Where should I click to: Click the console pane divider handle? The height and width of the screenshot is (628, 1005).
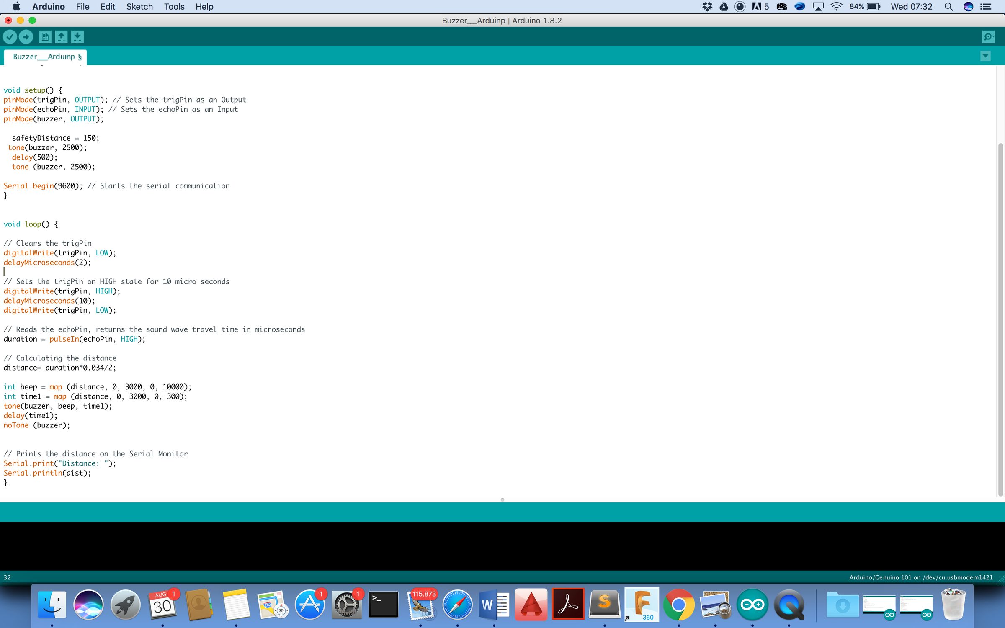pos(502,499)
